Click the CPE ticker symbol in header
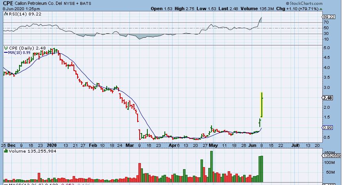Image resolution: width=343 pixels, height=185 pixels. click(8, 3)
